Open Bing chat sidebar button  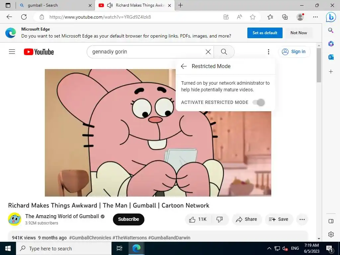(x=331, y=17)
